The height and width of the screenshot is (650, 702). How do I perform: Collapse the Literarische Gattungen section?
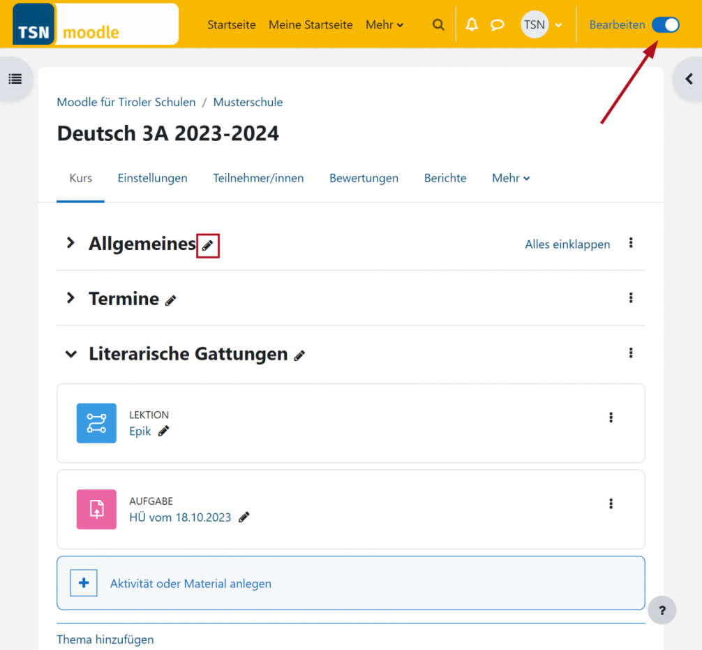(70, 353)
